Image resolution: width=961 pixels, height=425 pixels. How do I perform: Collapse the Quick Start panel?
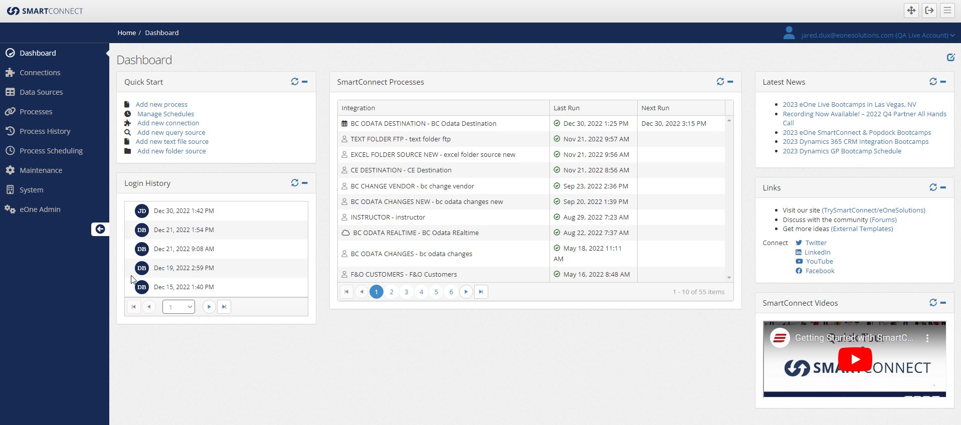pos(305,82)
